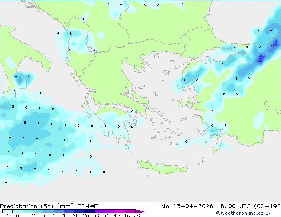Image resolution: width=281 pixels, height=217 pixels.
Task: Click the 1 to 2 mm legend swatch
Action: 28,211
